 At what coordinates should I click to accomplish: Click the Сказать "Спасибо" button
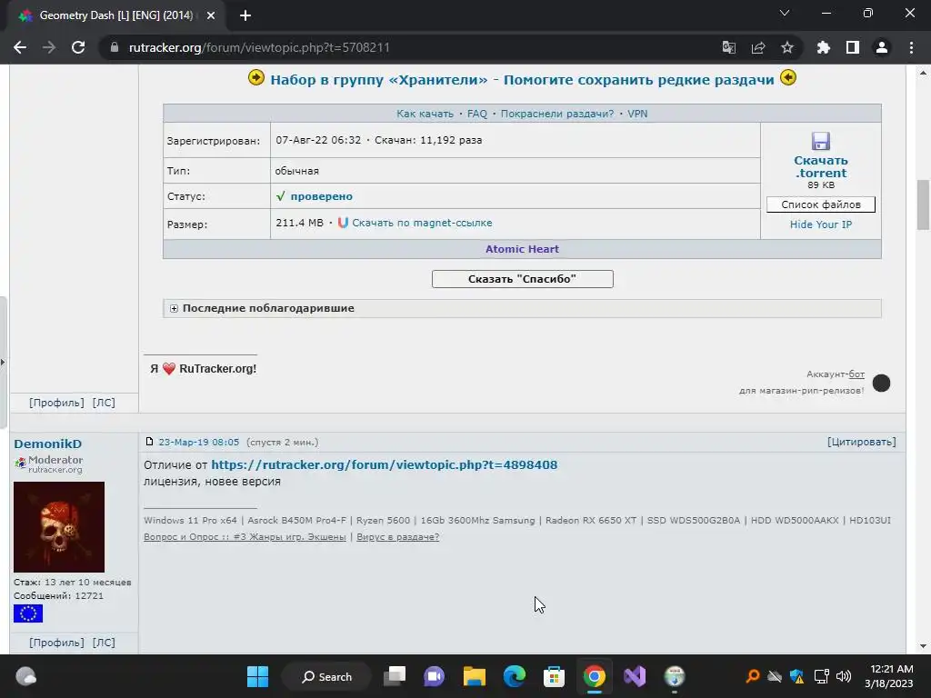pos(523,279)
